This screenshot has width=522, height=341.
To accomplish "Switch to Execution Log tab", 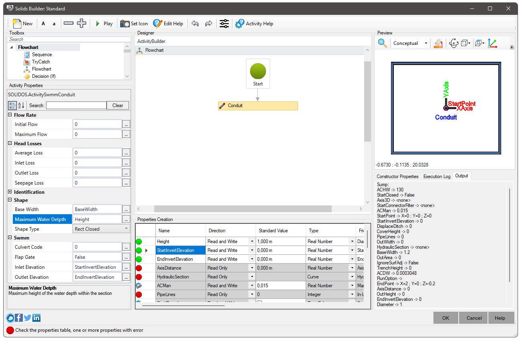I will coord(437,177).
